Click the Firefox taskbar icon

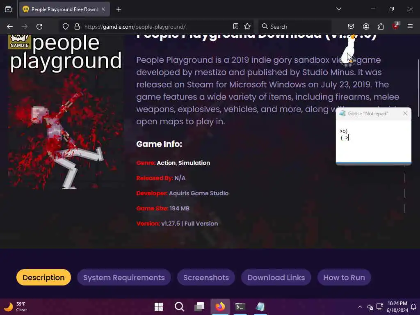point(220,307)
